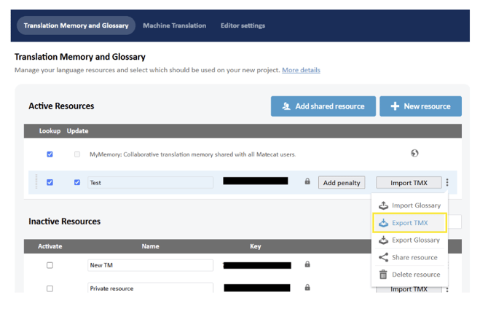This screenshot has width=488, height=314.
Task: Click the Import Glossary upload icon
Action: click(x=384, y=205)
